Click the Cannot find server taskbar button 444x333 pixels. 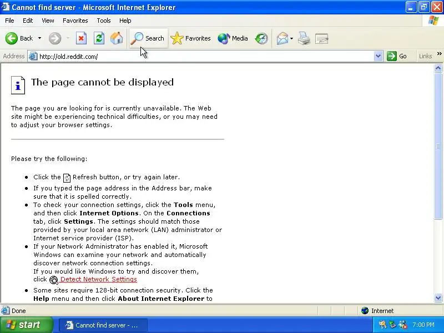(x=103, y=325)
